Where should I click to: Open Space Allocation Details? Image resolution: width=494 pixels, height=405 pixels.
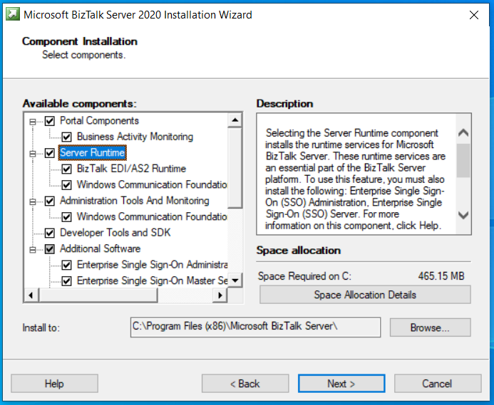(x=365, y=295)
